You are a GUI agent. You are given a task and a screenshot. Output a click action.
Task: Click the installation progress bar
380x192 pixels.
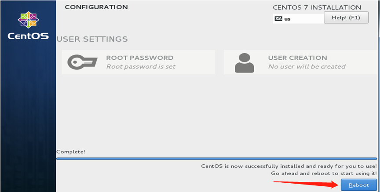coord(217,159)
